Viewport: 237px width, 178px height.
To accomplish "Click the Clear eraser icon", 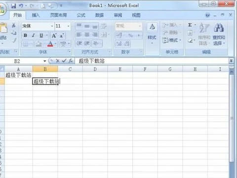I will pyautogui.click(x=190, y=41).
